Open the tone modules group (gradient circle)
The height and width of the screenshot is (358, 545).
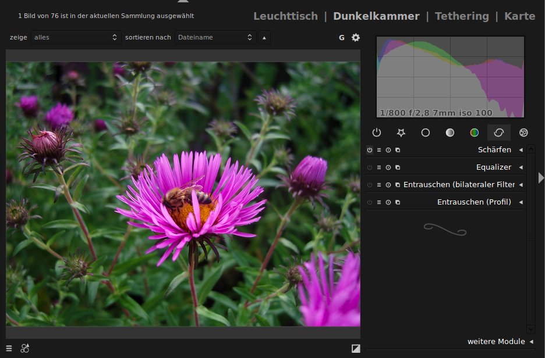coord(450,133)
